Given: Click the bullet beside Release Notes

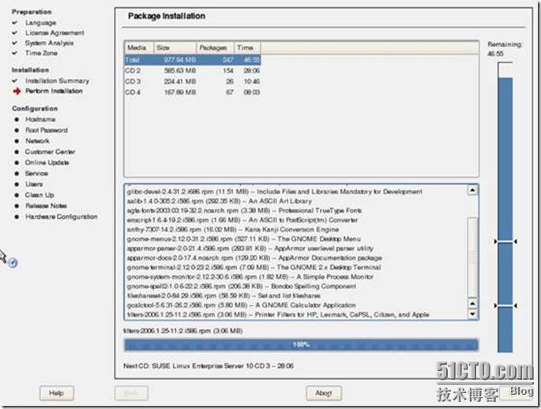Looking at the screenshot, I should [17, 206].
